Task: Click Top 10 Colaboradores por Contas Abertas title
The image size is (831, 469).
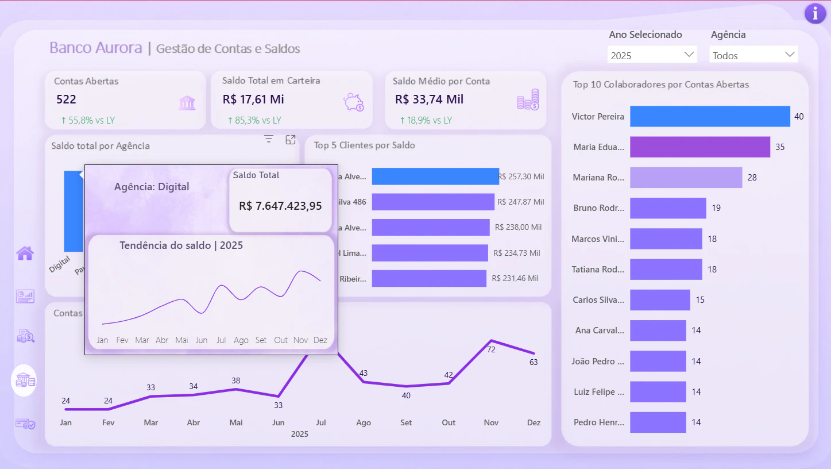Action: coord(661,84)
